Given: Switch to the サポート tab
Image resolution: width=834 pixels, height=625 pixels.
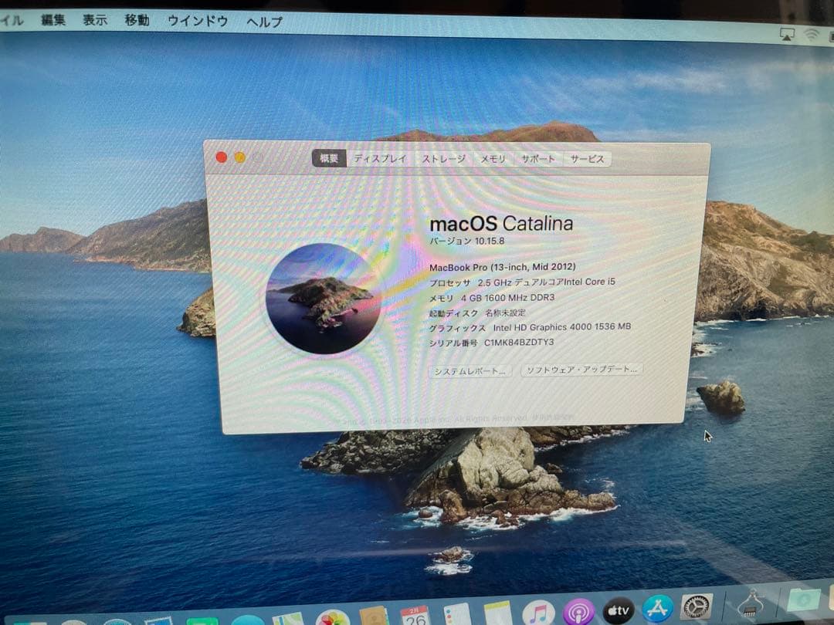Looking at the screenshot, I should pos(537,158).
